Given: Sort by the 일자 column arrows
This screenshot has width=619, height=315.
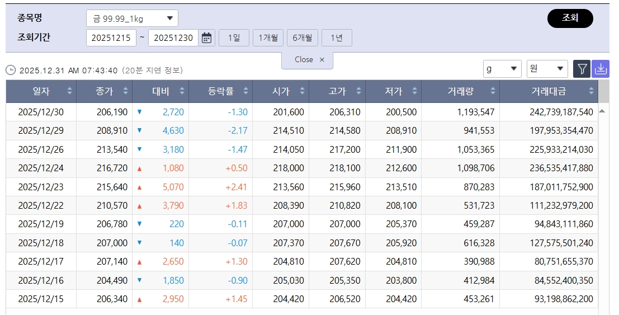Looking at the screenshot, I should [x=69, y=91].
